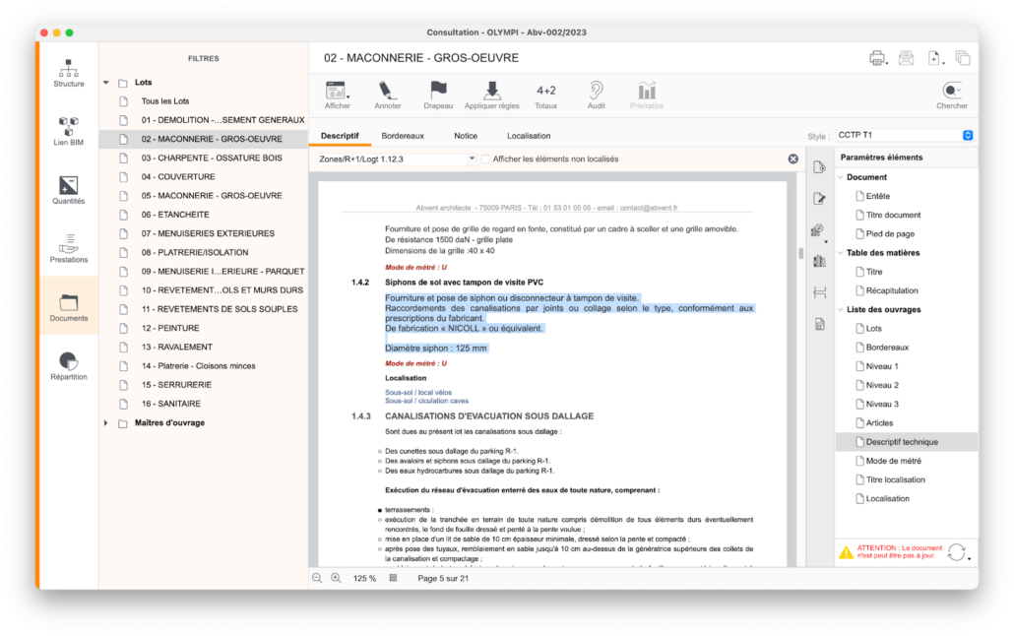Screen dimensions: 1014x636
Task: Zoom out with the minus magnifier
Action: click(x=318, y=578)
